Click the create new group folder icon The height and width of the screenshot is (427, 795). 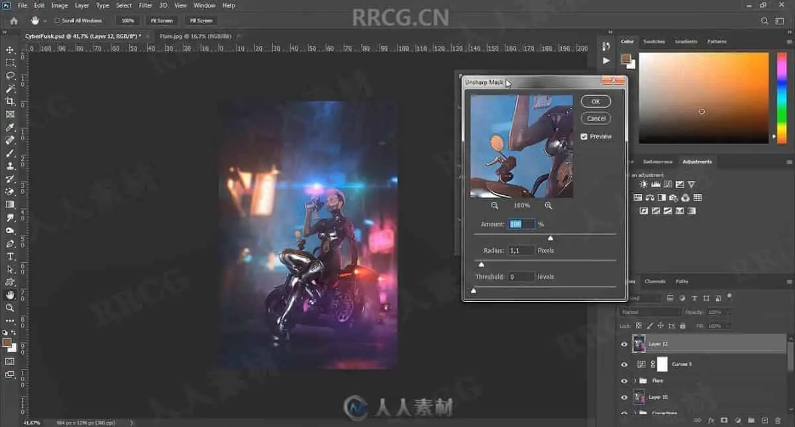[751, 420]
